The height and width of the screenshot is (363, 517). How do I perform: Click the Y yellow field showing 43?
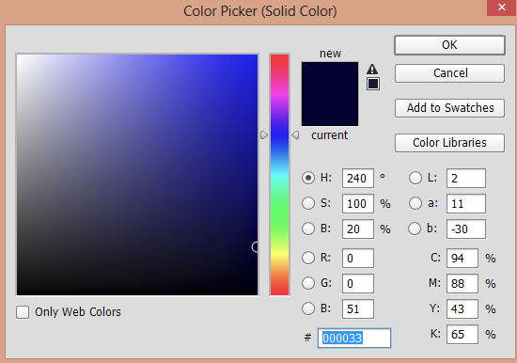pos(462,308)
